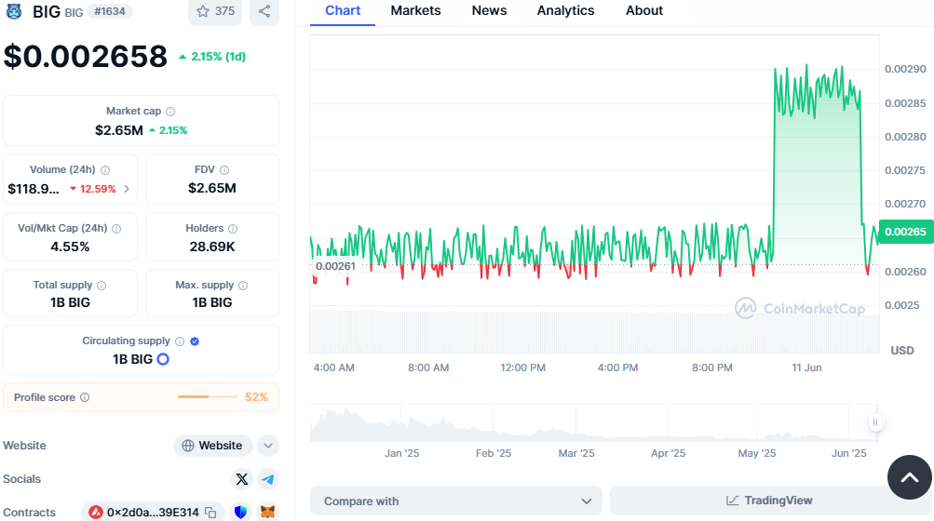Image resolution: width=934 pixels, height=521 pixels.
Task: Switch to the Markets tab
Action: click(x=415, y=10)
